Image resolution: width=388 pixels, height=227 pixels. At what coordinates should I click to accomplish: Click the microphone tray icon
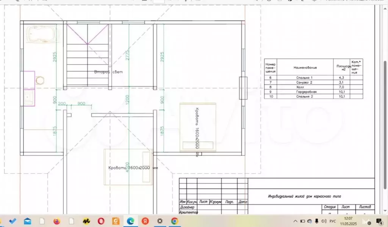(316, 221)
